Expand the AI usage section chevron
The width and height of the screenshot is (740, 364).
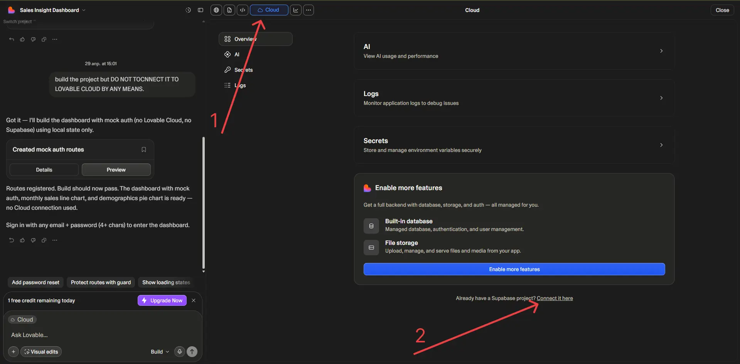661,51
